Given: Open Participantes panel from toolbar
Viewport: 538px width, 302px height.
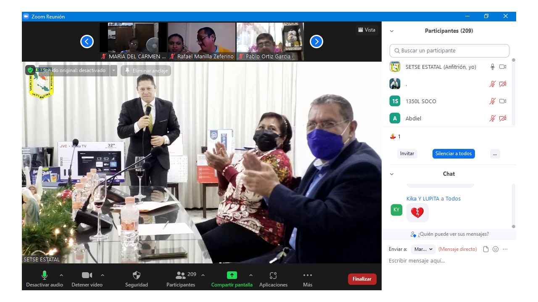Looking at the screenshot, I should click(x=181, y=276).
